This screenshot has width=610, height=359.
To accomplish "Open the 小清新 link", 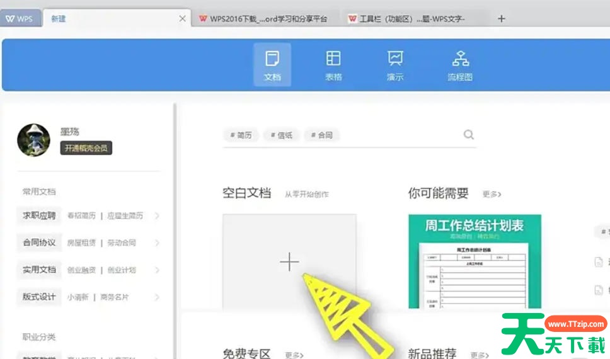I will click(78, 297).
